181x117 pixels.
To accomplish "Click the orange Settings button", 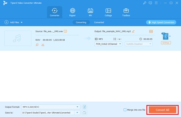I will [166, 43].
